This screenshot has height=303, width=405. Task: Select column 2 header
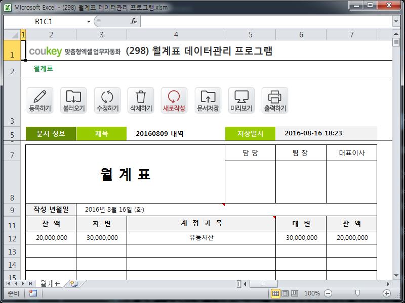pos(51,35)
